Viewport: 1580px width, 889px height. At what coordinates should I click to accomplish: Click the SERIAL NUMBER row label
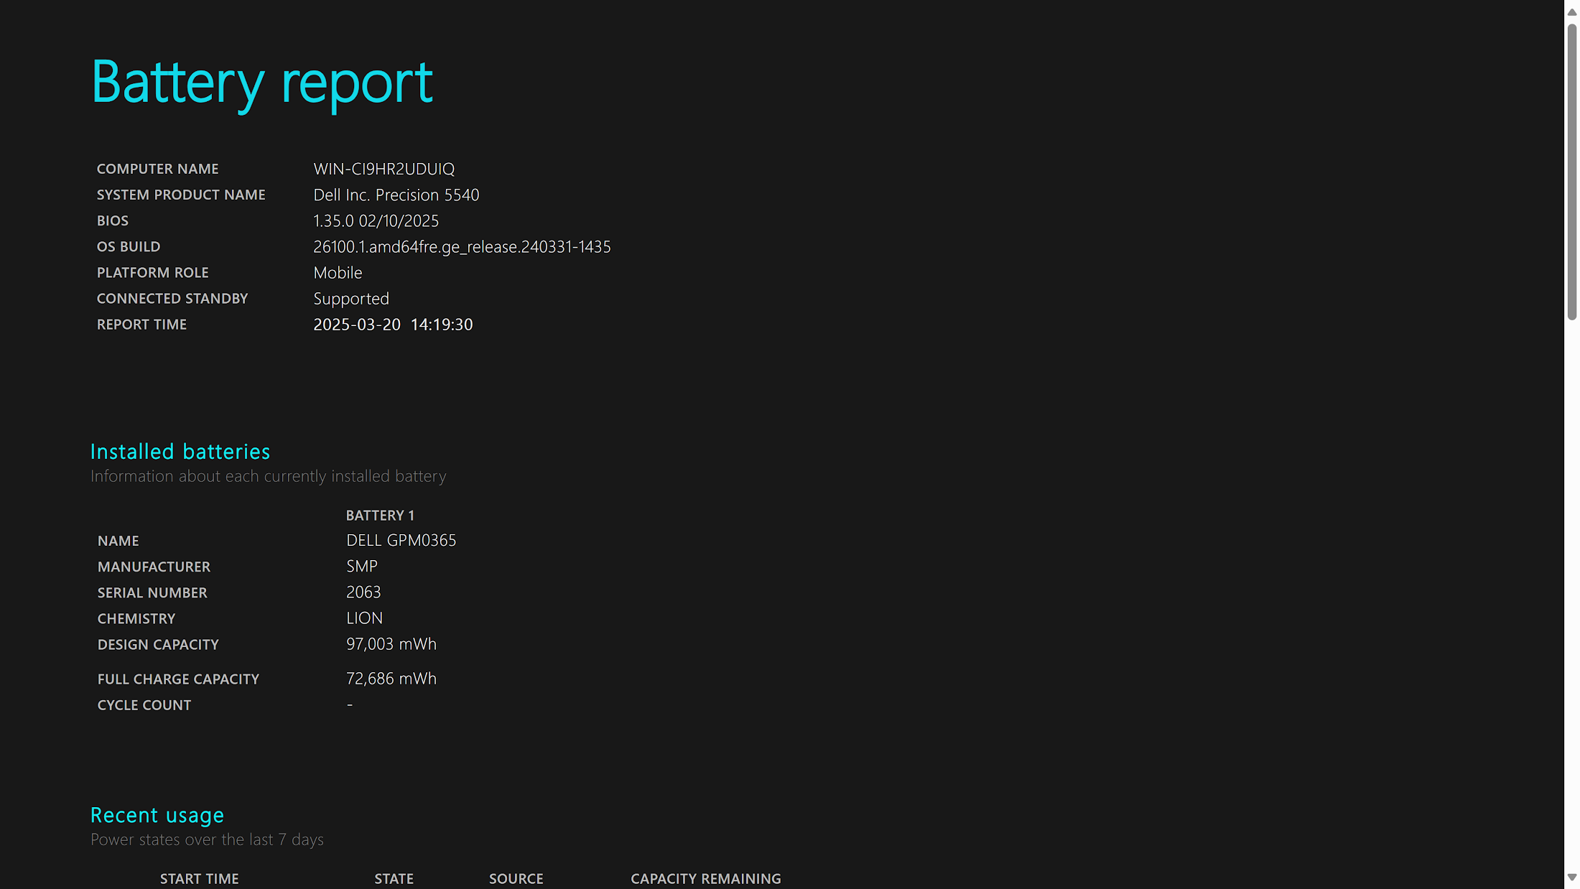(152, 592)
